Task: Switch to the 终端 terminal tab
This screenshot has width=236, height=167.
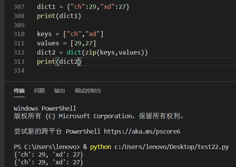Action: pos(19,91)
